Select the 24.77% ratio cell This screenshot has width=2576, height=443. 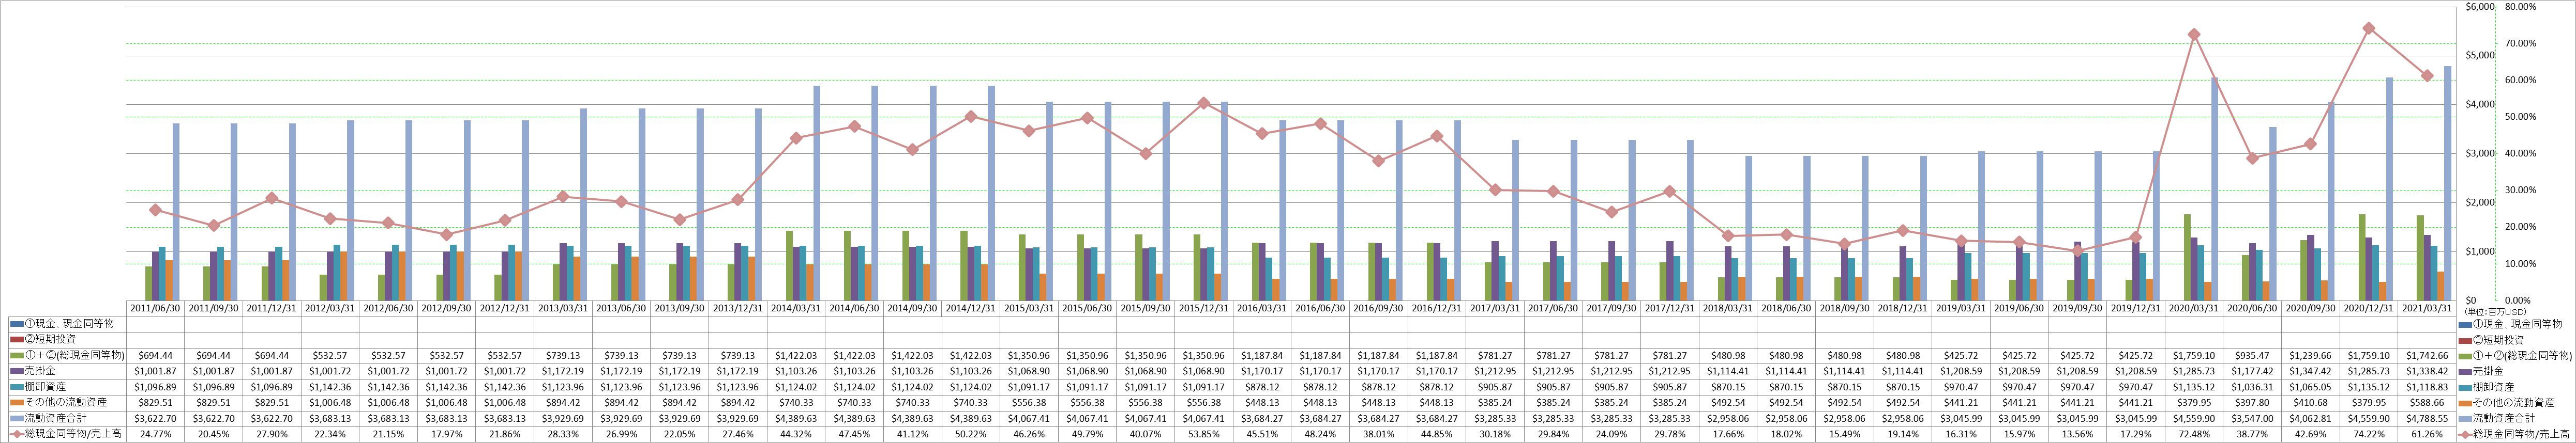155,434
